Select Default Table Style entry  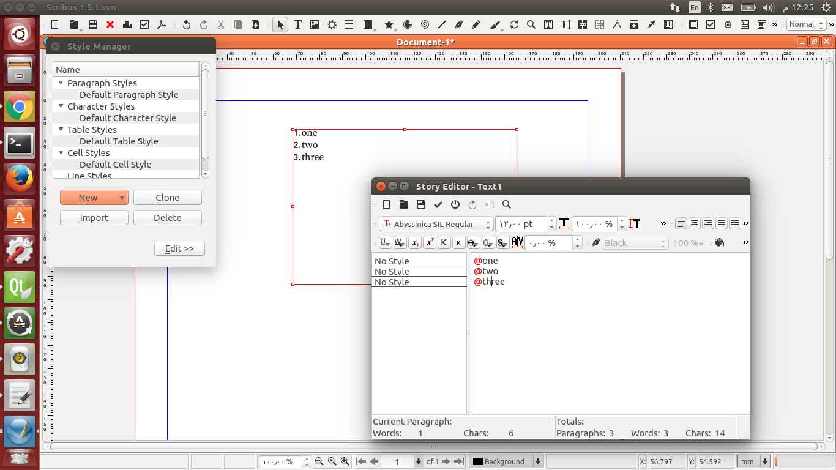[119, 141]
